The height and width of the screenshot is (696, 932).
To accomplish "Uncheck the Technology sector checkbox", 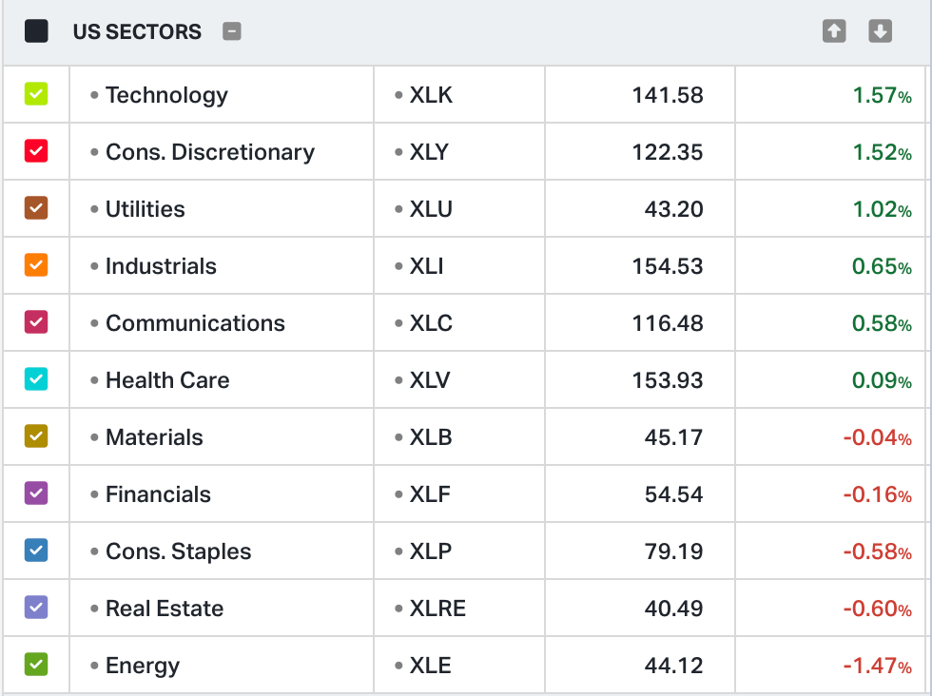I will pos(36,94).
